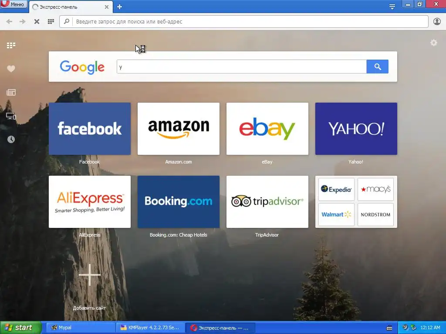
Task: Click the address bar search field
Action: [244, 22]
